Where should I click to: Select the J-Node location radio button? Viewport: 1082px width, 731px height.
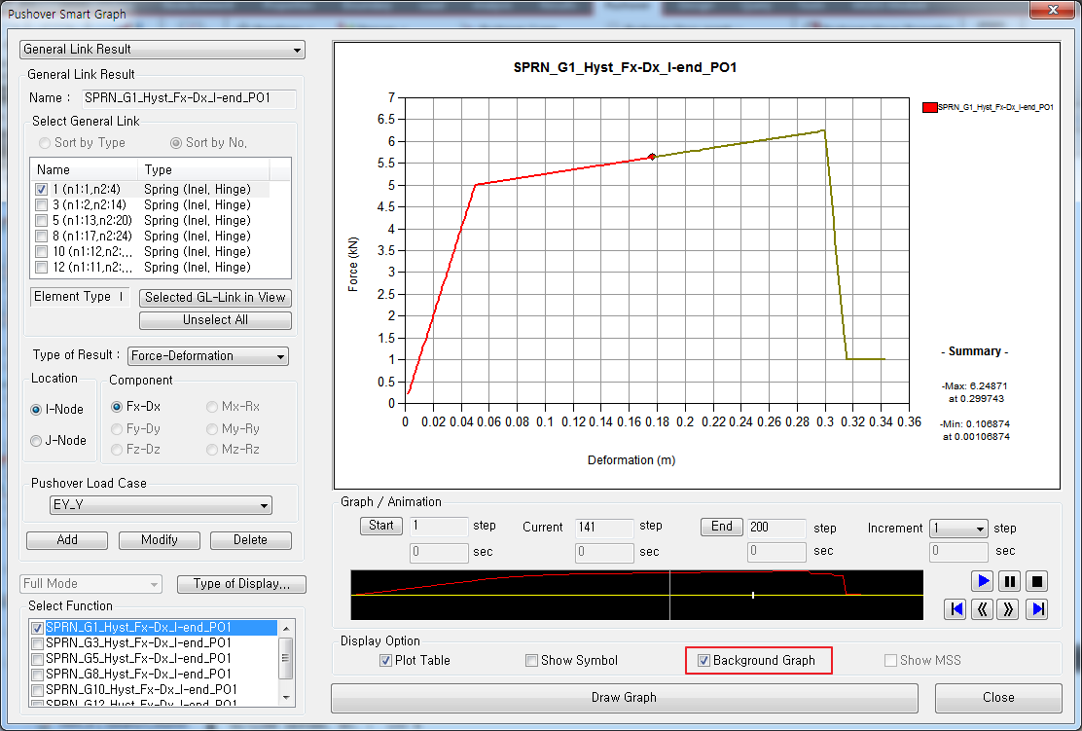(x=37, y=441)
